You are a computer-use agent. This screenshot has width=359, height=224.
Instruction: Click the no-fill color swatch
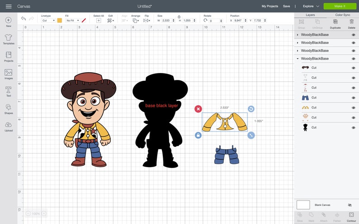pyautogui.click(x=84, y=20)
